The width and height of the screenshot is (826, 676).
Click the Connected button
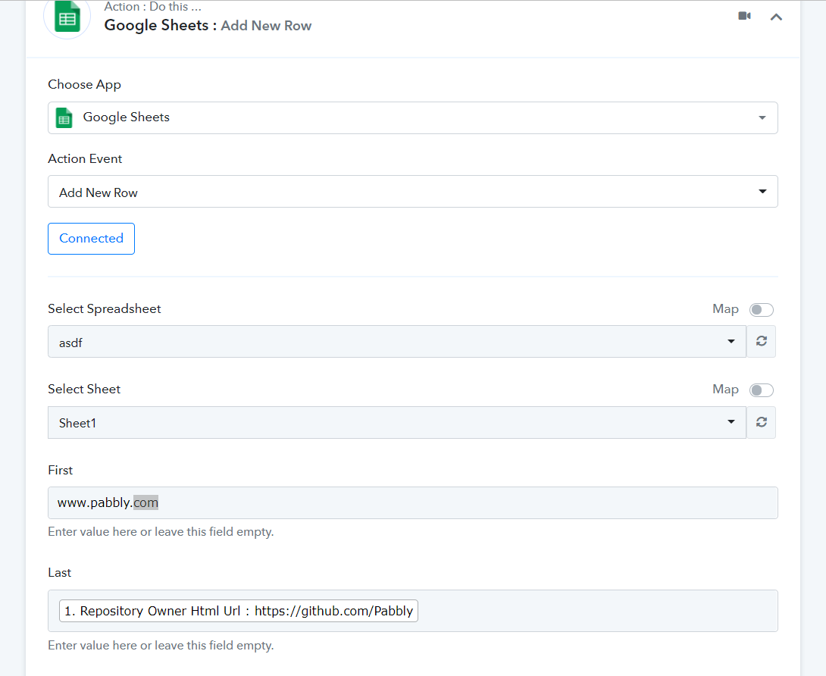point(91,239)
